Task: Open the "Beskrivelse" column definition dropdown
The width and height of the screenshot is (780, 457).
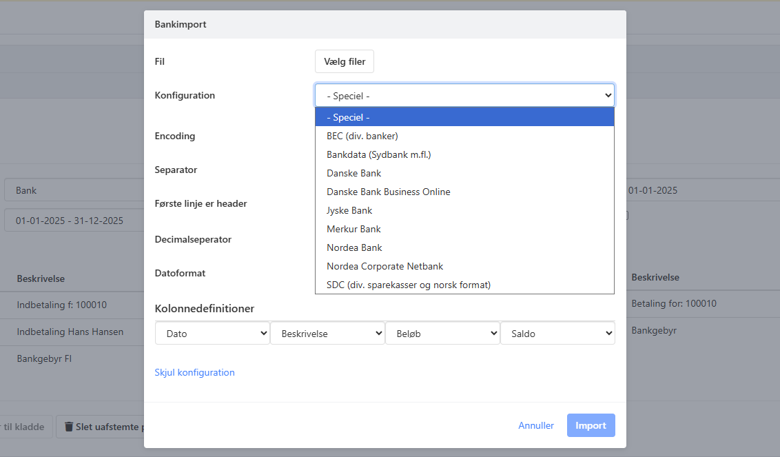Action: click(x=327, y=333)
